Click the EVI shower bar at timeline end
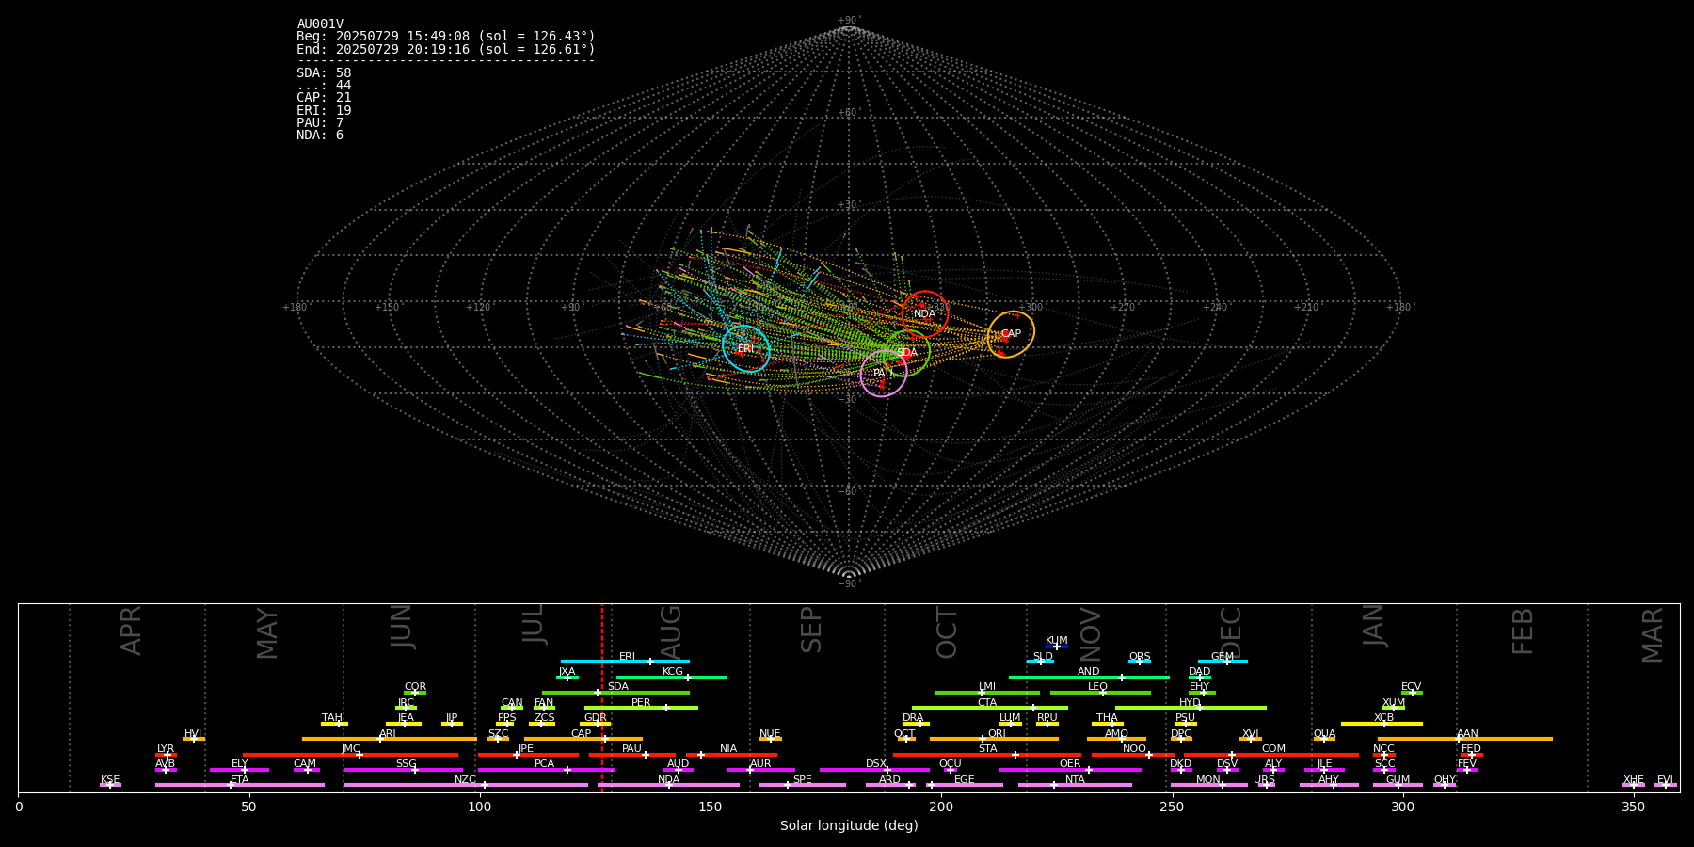The height and width of the screenshot is (847, 1694). point(1666,785)
